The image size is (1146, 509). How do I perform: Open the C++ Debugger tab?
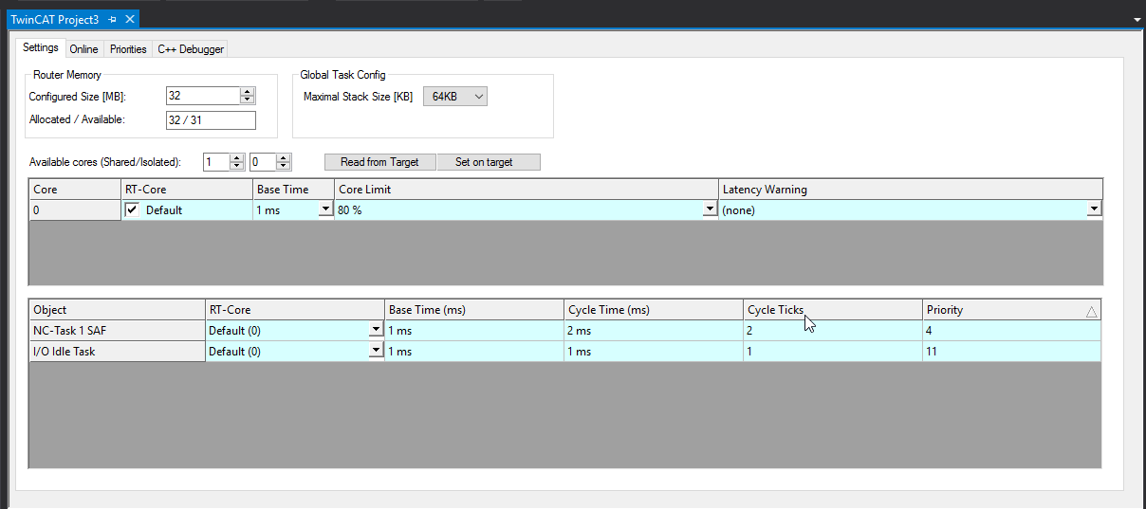190,49
